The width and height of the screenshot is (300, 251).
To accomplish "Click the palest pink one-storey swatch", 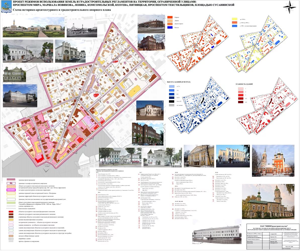I will point(241,89).
